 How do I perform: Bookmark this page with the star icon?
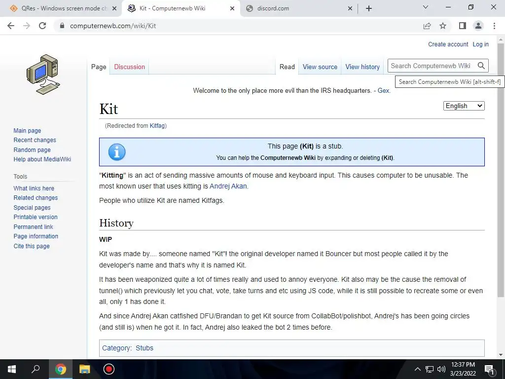coord(443,26)
